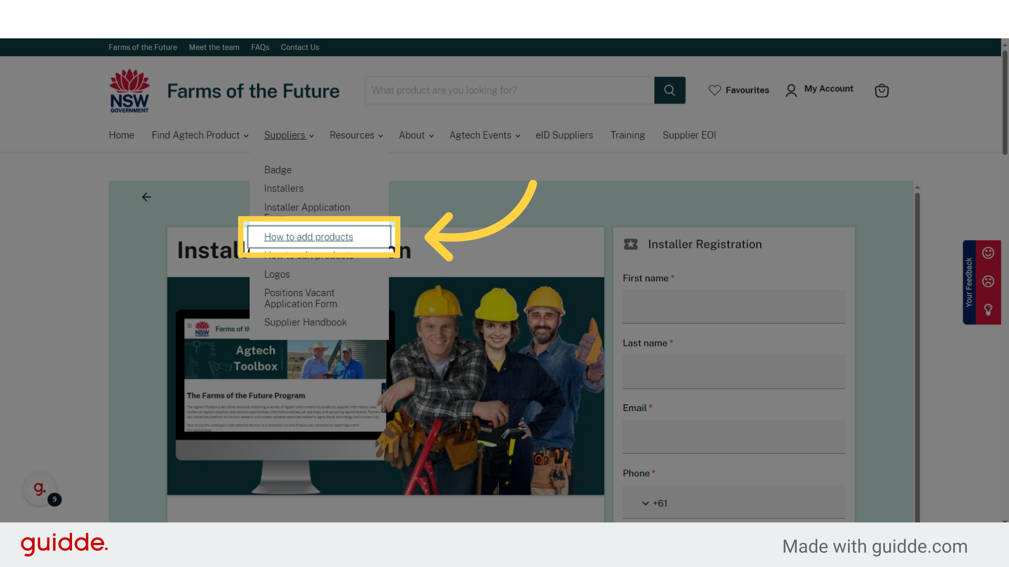Viewport: 1009px width, 567px height.
Task: Open the +61 phone country code dropdown
Action: [654, 503]
